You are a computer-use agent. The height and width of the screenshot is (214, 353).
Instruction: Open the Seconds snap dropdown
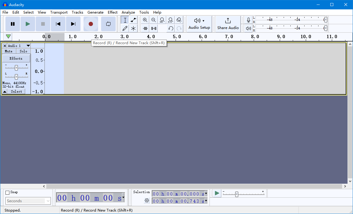coord(28,201)
